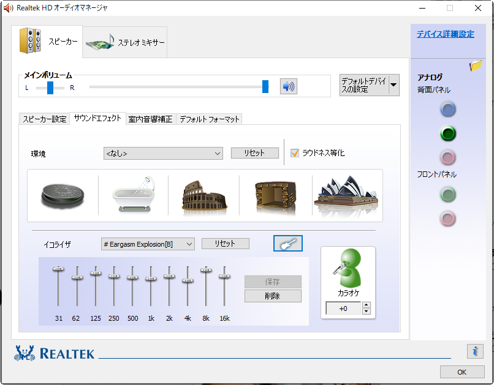Viewport: 494px width, 385px height.
Task: Click the 4k equalizer slider
Action: pos(188,280)
